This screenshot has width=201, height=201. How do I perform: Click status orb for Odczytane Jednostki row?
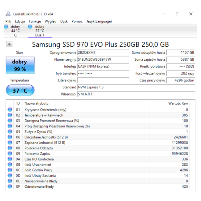[10, 137]
